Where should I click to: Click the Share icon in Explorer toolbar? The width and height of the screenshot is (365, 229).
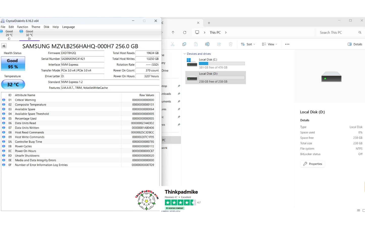[219, 44]
